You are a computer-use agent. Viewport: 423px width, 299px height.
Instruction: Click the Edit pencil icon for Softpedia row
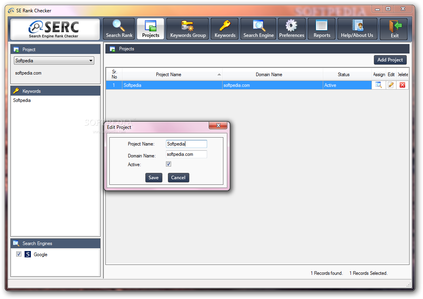391,85
